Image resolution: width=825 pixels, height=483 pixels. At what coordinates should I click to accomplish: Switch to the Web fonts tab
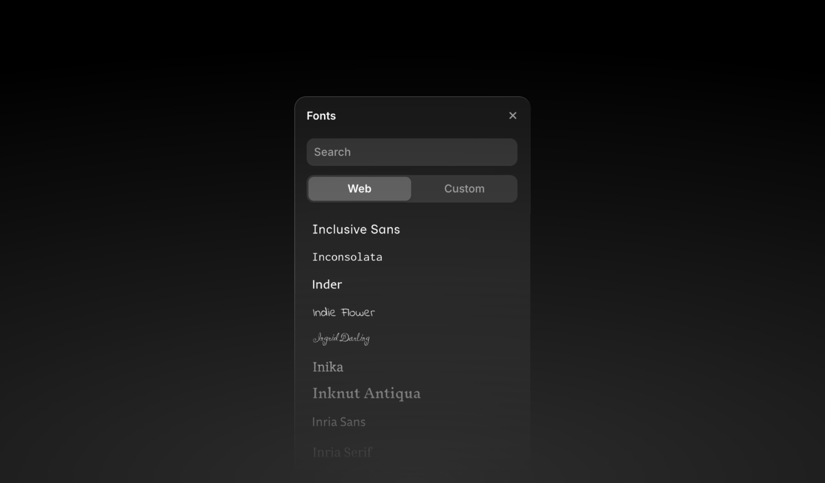pyautogui.click(x=359, y=188)
